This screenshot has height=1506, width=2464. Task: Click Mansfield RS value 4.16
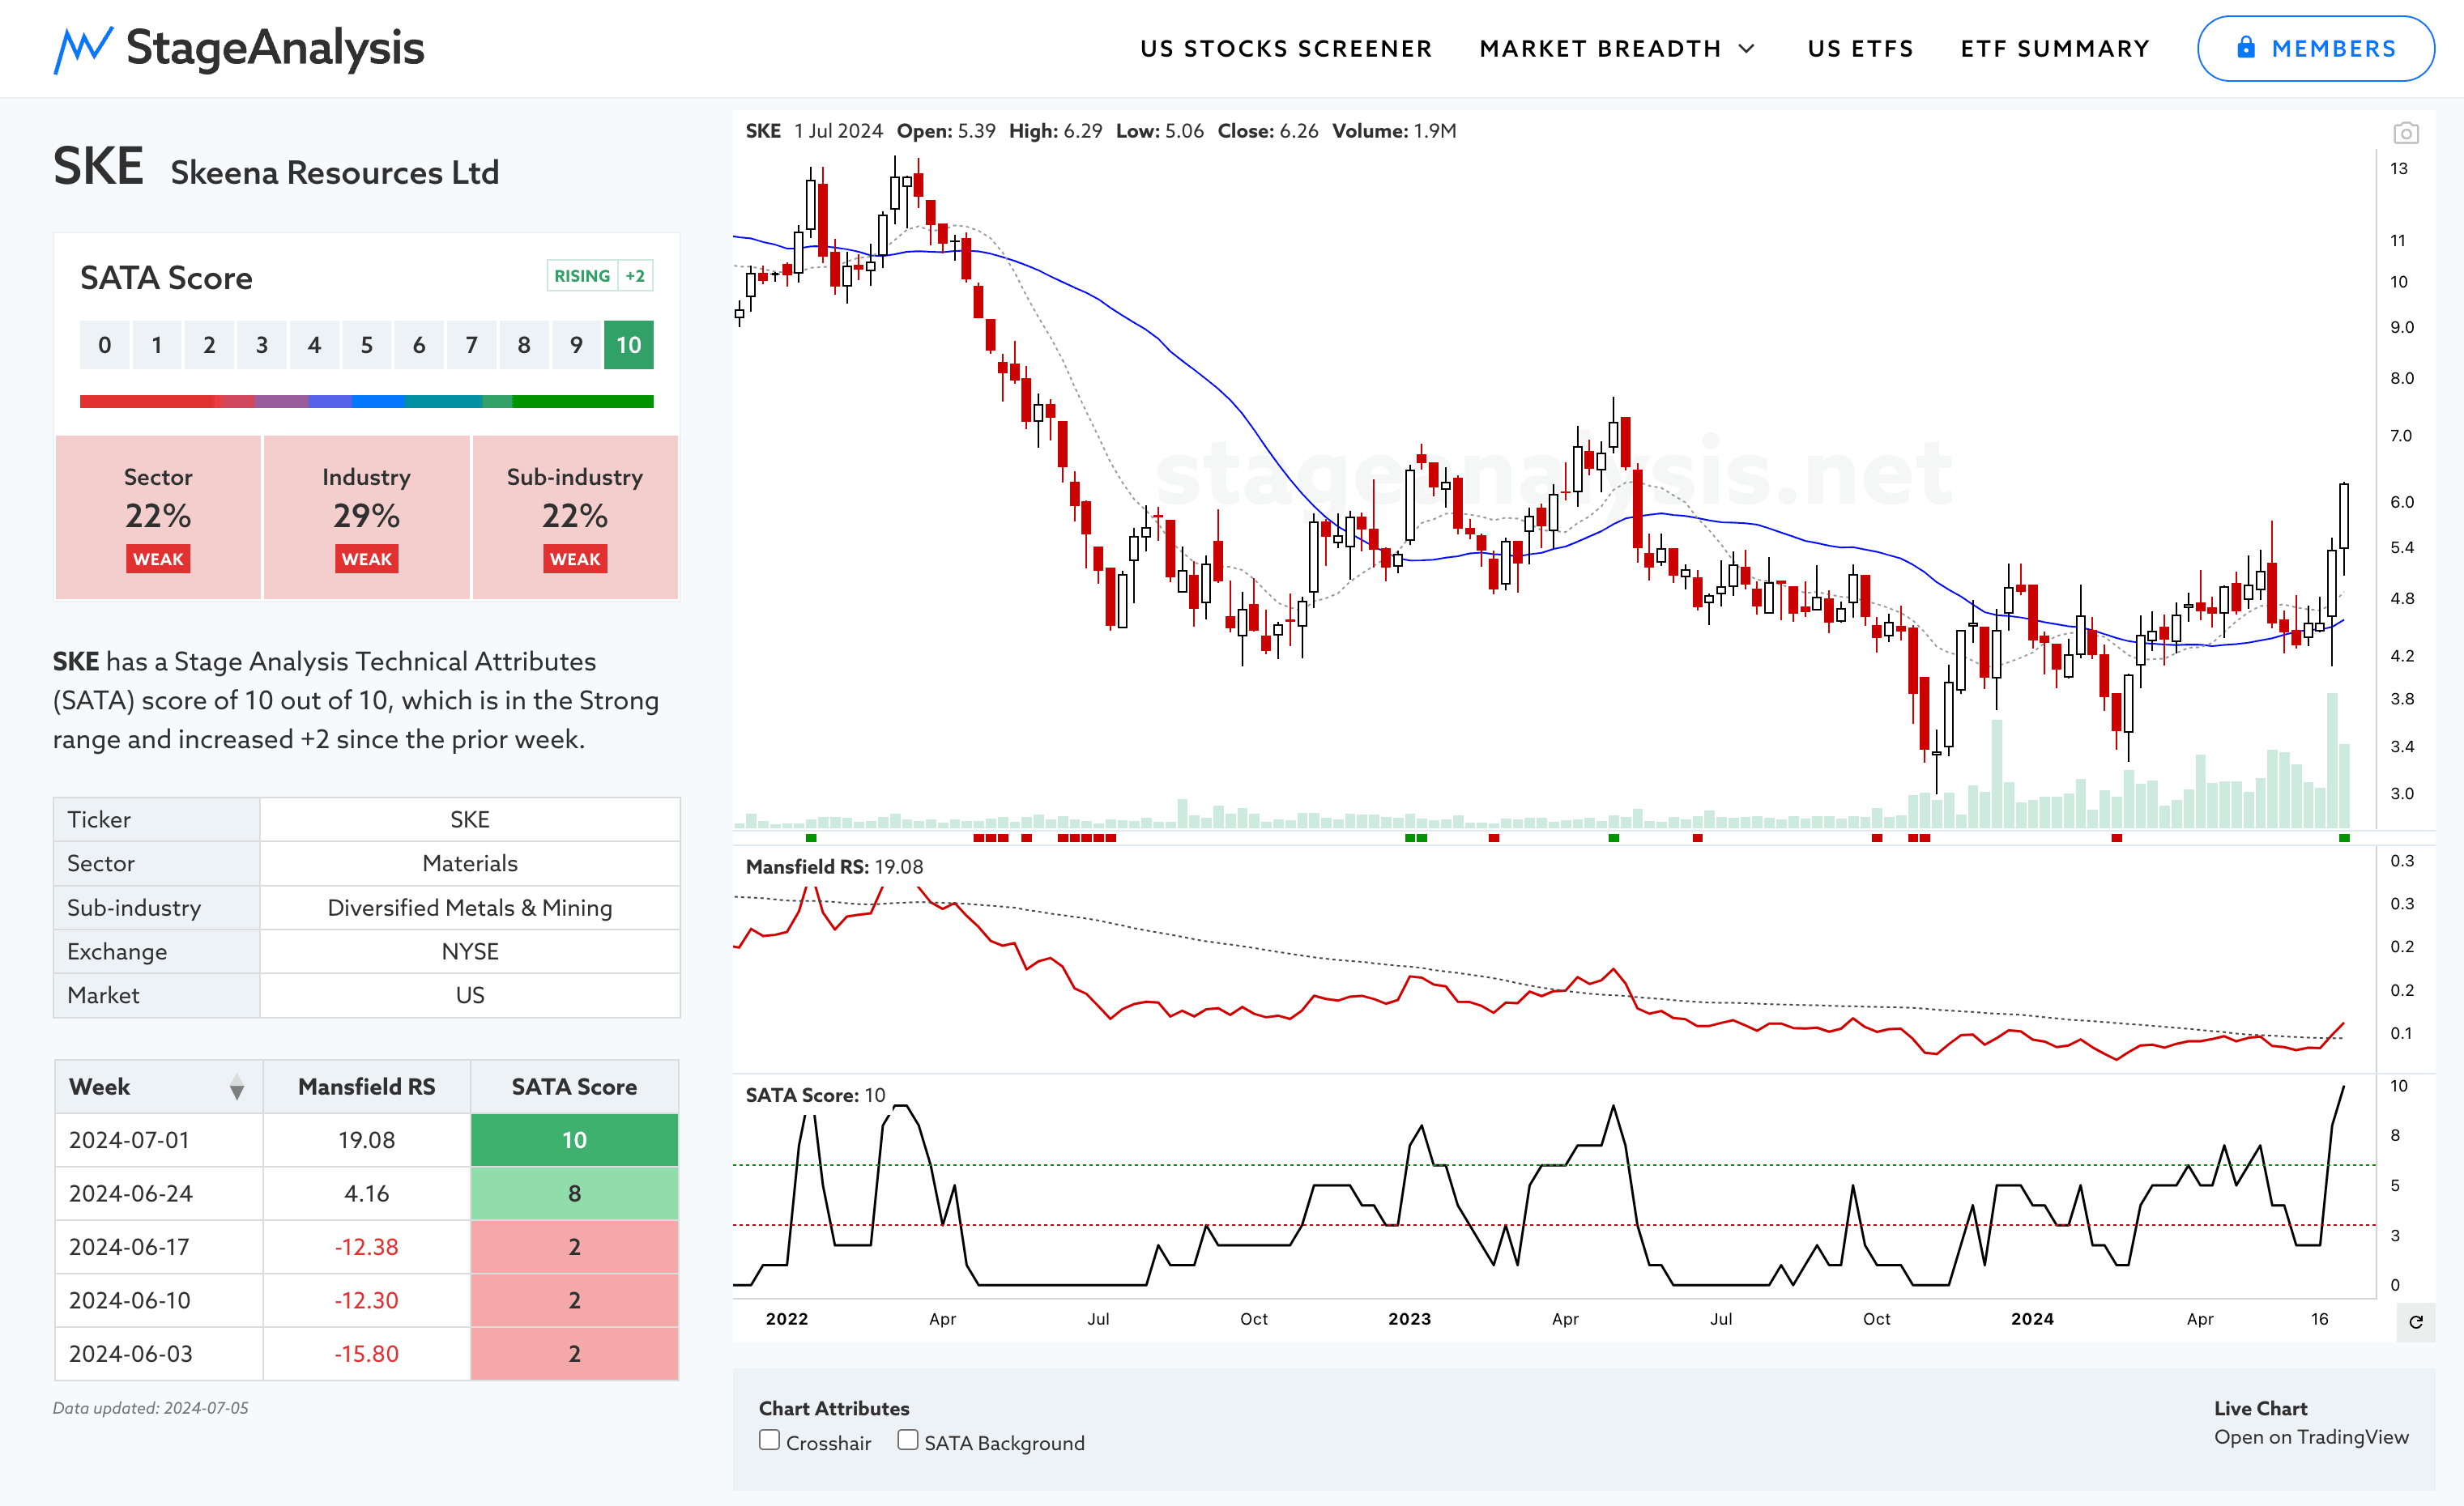tap(366, 1193)
